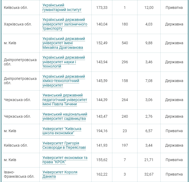Click the Івано-Франківська обл. region cell

point(19,174)
